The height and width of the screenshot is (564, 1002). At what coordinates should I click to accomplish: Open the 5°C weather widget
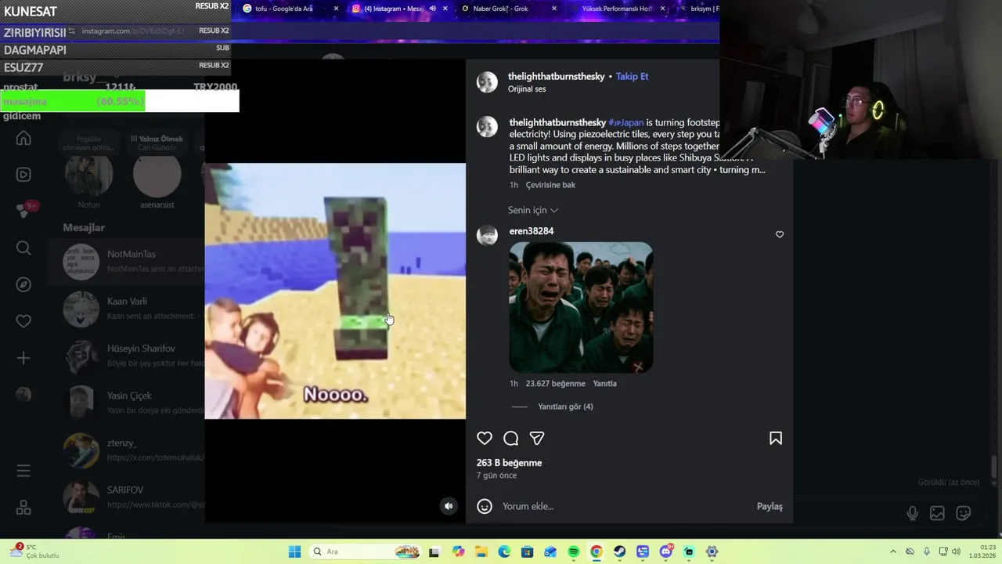tap(35, 551)
